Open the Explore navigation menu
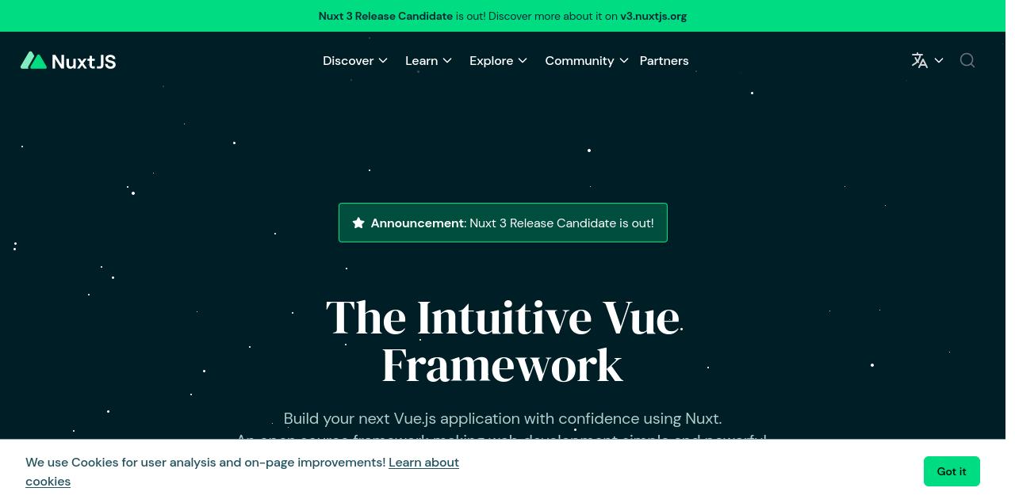 tap(498, 61)
